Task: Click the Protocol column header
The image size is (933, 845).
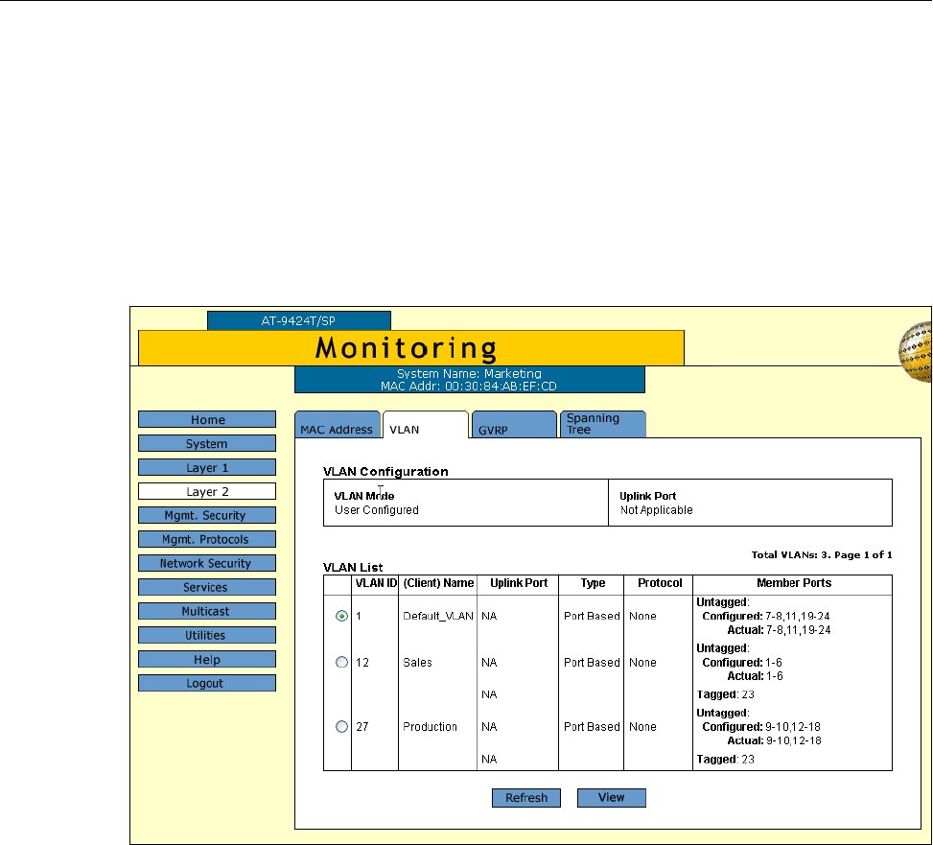Action: [x=660, y=583]
